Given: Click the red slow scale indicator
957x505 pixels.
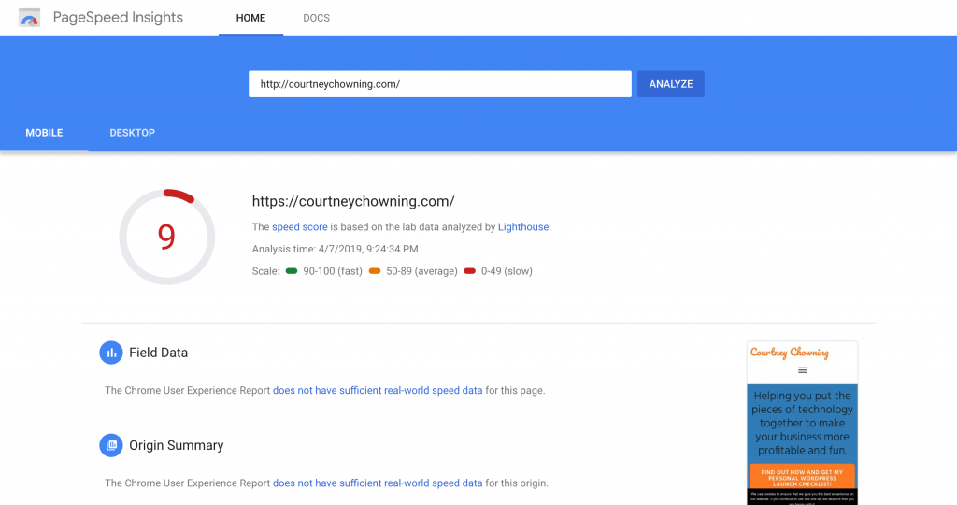Looking at the screenshot, I should (469, 270).
